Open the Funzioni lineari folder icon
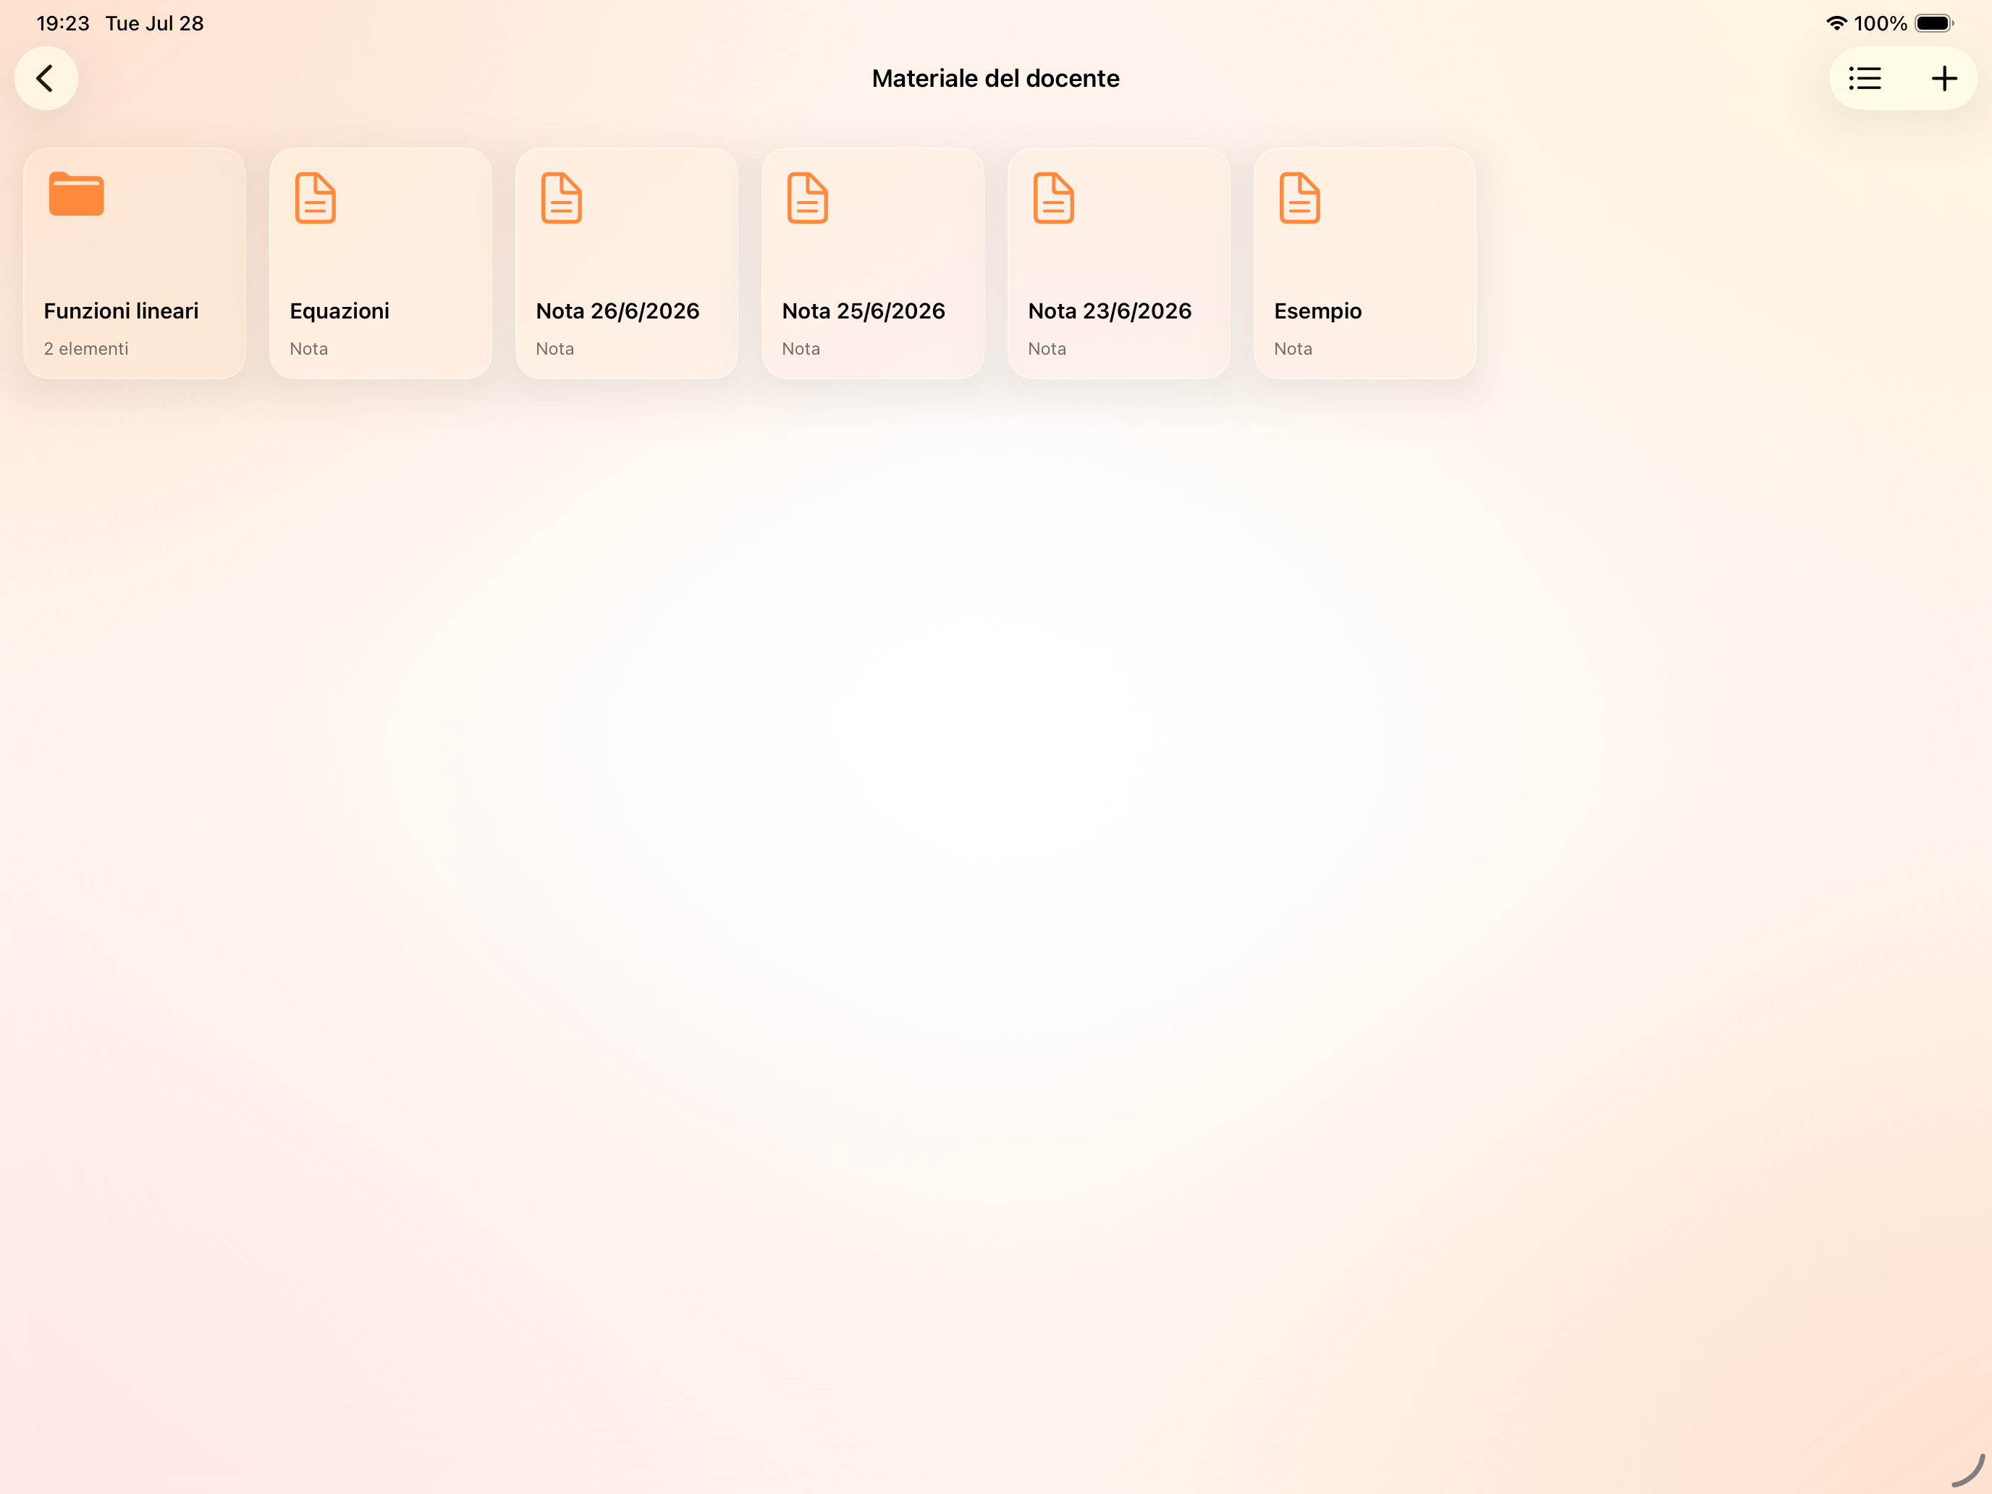Viewport: 1992px width, 1494px height. point(77,195)
